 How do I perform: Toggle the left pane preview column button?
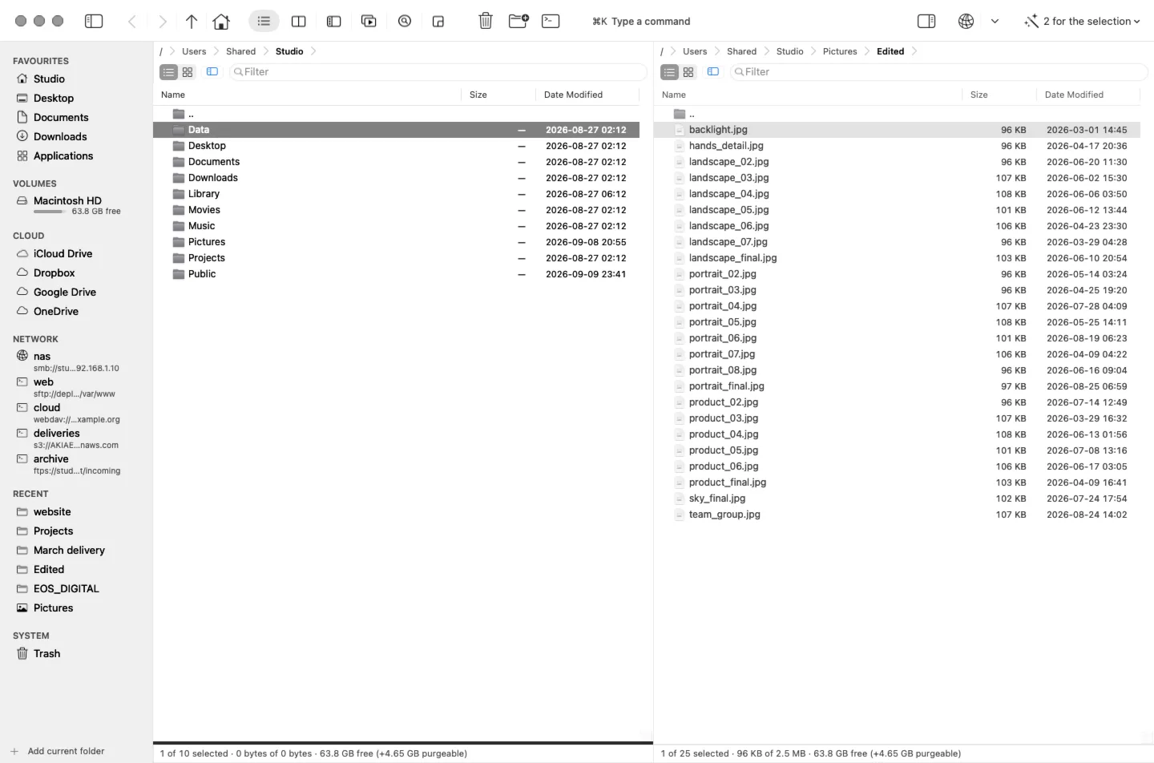coord(212,72)
